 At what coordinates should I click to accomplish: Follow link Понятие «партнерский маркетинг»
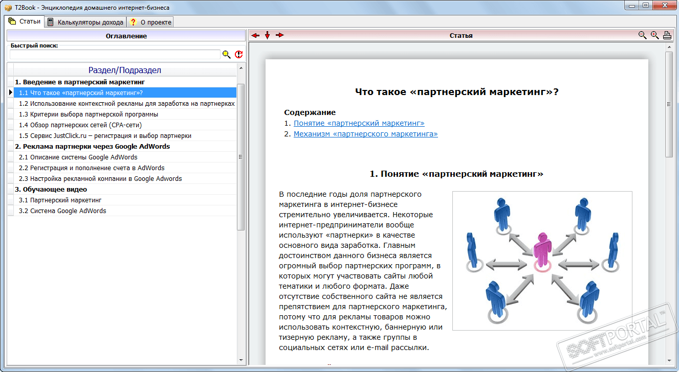click(359, 123)
